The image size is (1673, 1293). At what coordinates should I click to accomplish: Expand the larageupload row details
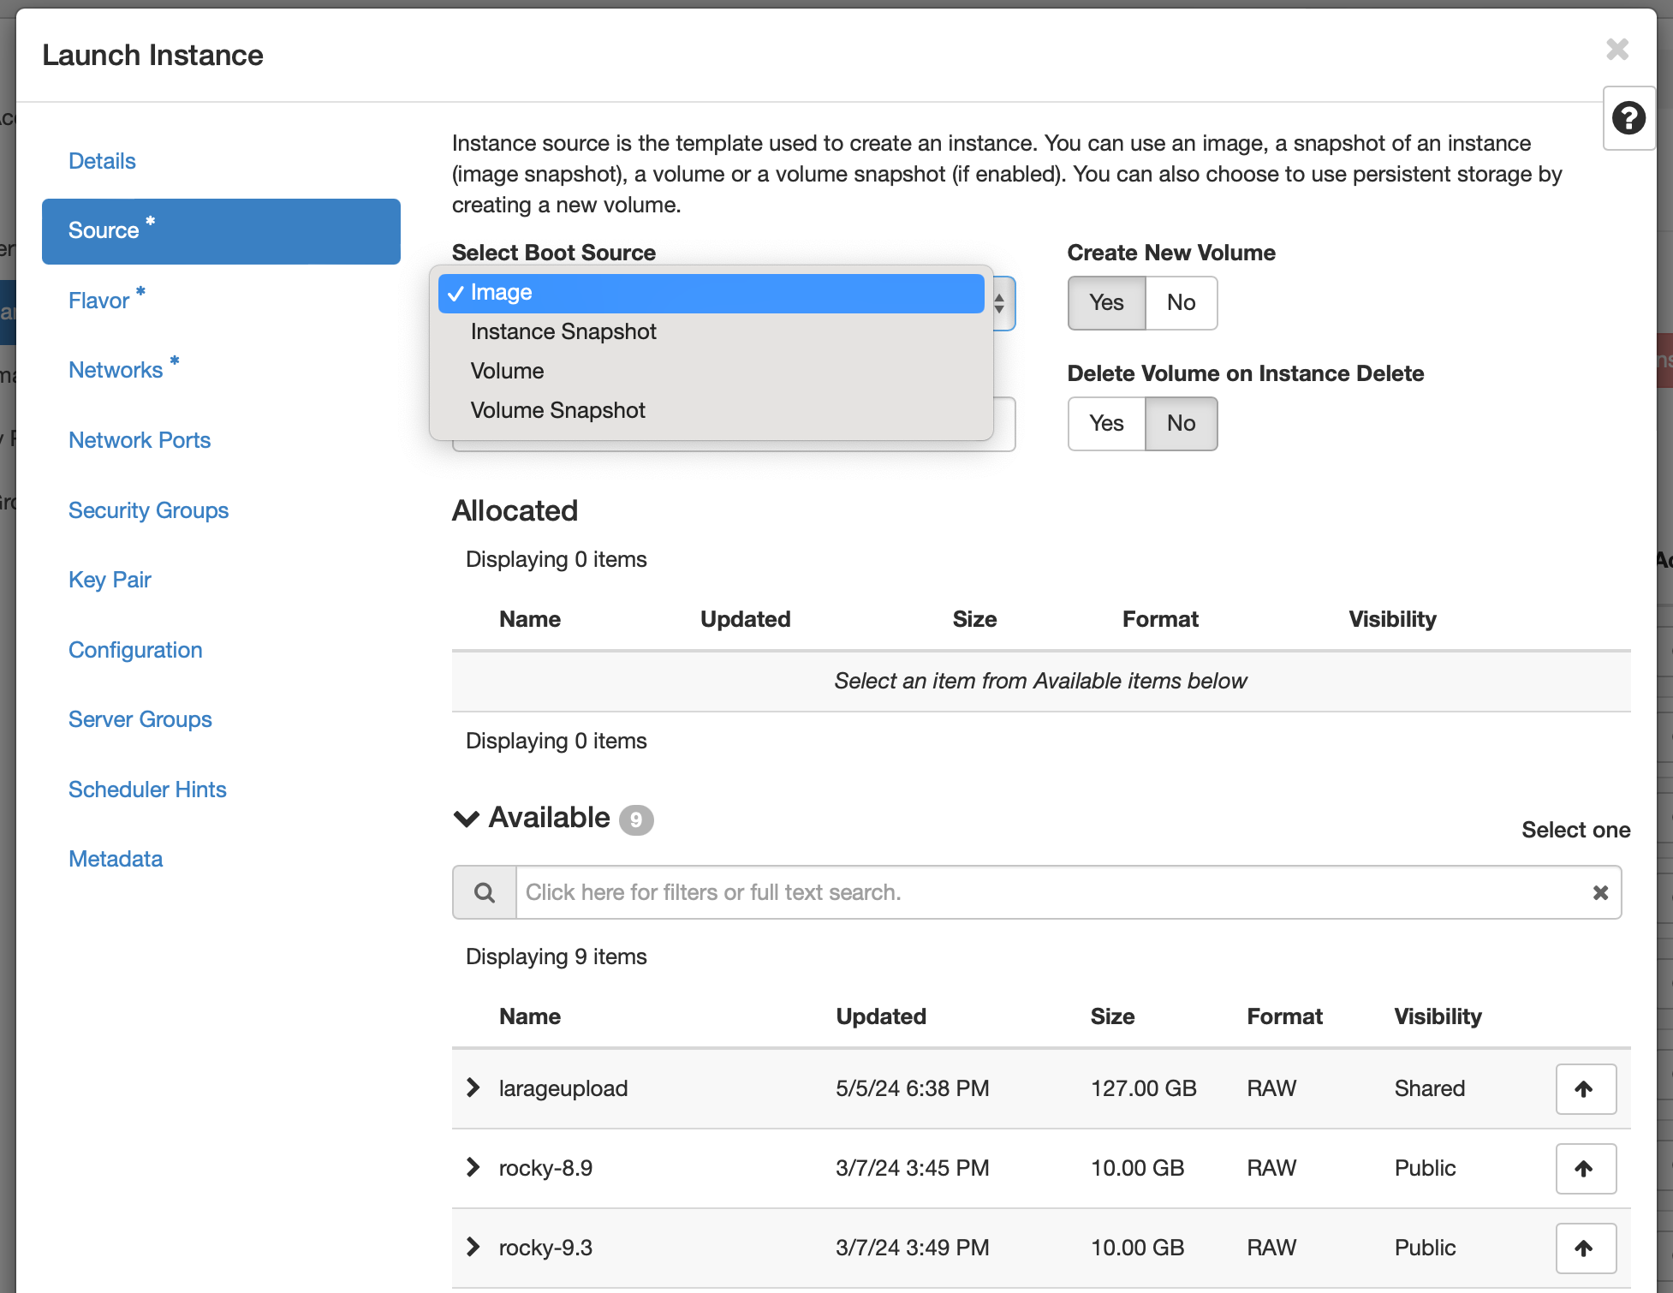tap(473, 1087)
